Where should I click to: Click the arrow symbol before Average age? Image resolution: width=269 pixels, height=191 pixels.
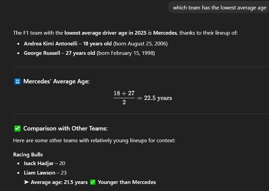tap(26, 182)
